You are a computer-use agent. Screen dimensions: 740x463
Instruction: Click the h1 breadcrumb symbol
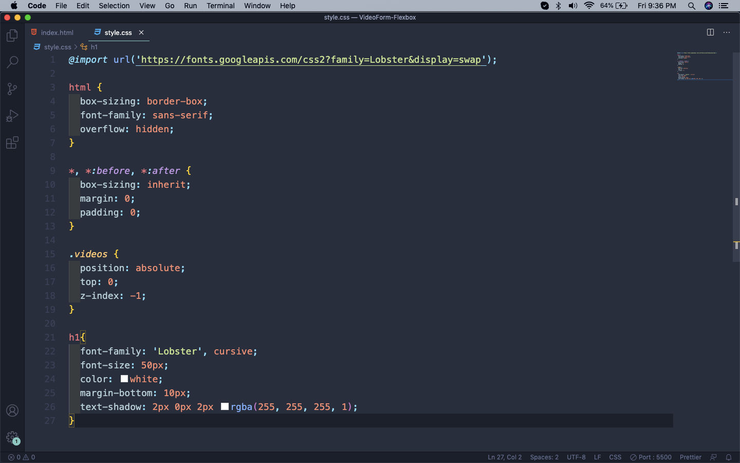pos(94,47)
